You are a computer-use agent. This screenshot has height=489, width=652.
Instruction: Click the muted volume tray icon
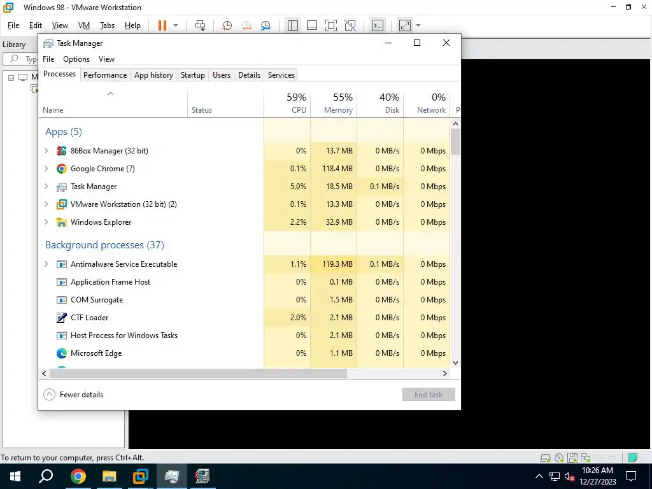pos(569,476)
